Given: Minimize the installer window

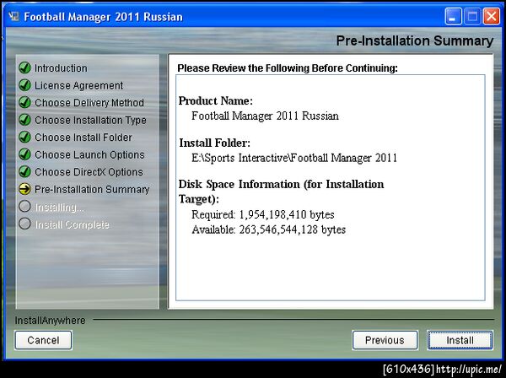Looking at the screenshot, I should [452, 16].
